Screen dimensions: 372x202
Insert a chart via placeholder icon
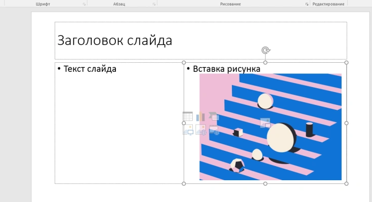(x=200, y=116)
